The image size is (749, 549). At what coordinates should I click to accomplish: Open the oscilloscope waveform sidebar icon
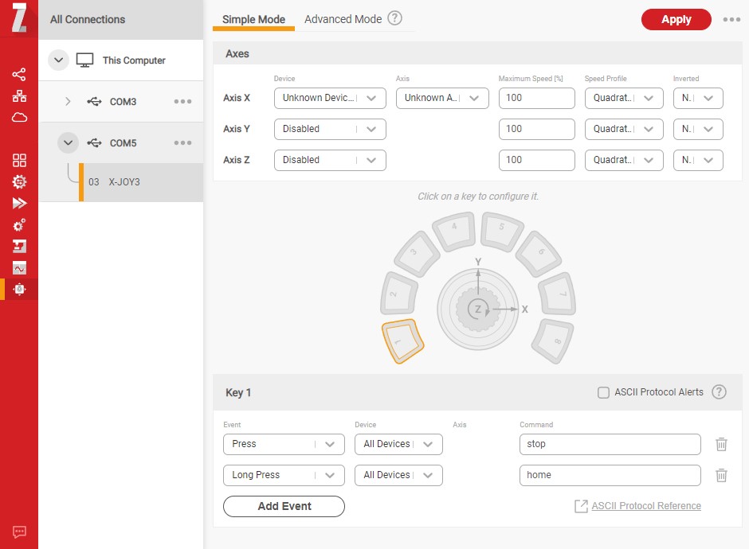click(19, 268)
